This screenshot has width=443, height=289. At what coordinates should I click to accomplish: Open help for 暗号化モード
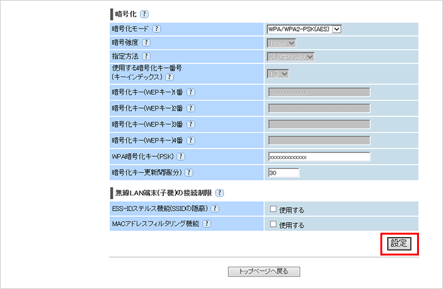coord(156,29)
